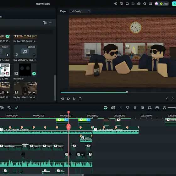The height and width of the screenshot is (176, 176).
Task: Click the save project floppy icon
Action: pos(133,4)
